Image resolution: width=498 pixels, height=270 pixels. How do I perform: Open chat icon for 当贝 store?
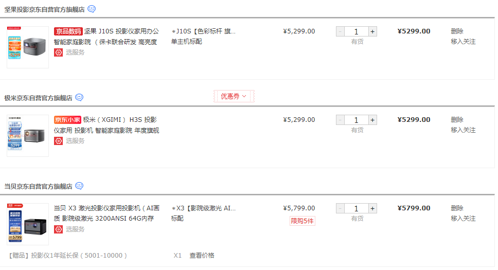click(79, 186)
